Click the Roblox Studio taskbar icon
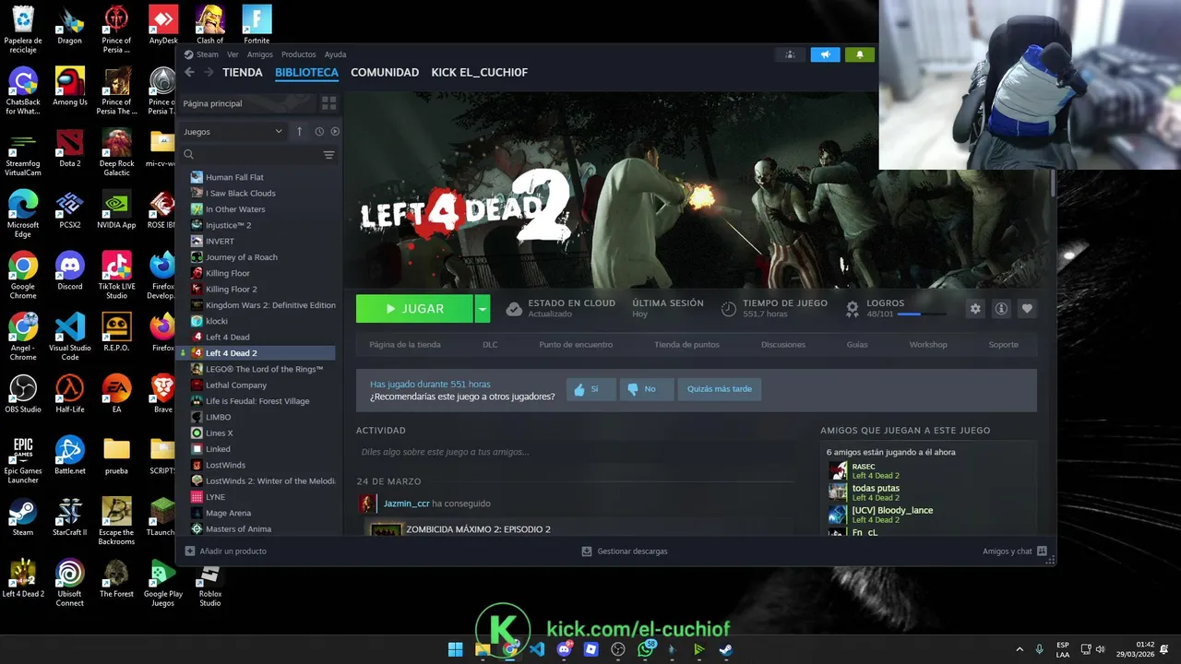Image resolution: width=1181 pixels, height=664 pixels. (591, 649)
